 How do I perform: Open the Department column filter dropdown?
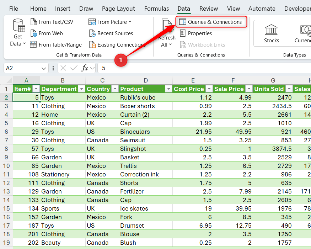(81, 89)
